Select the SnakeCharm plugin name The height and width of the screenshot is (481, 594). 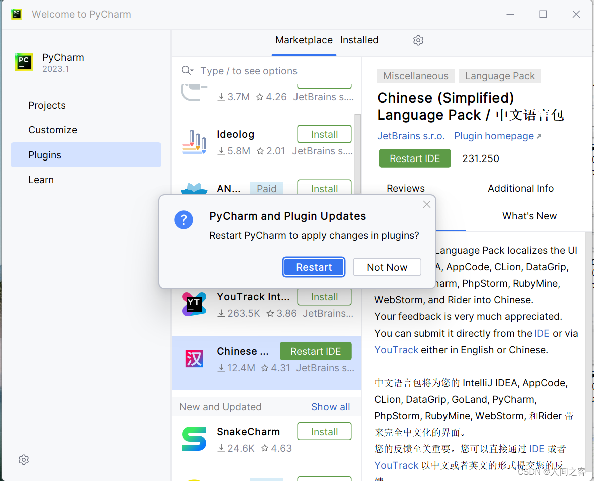click(x=248, y=432)
